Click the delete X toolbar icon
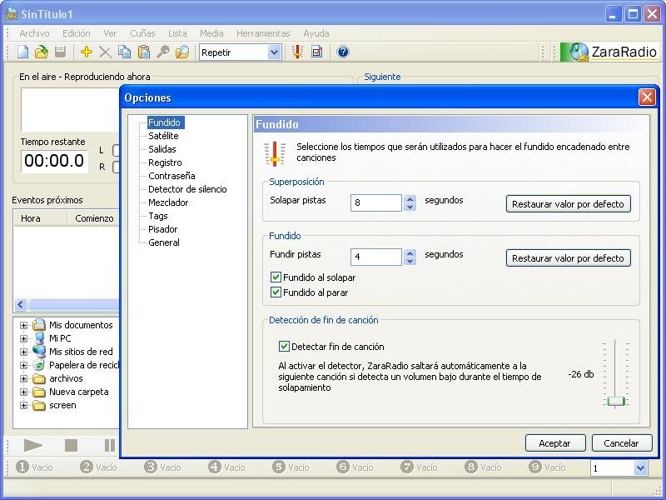This screenshot has height=500, width=666. tap(105, 52)
